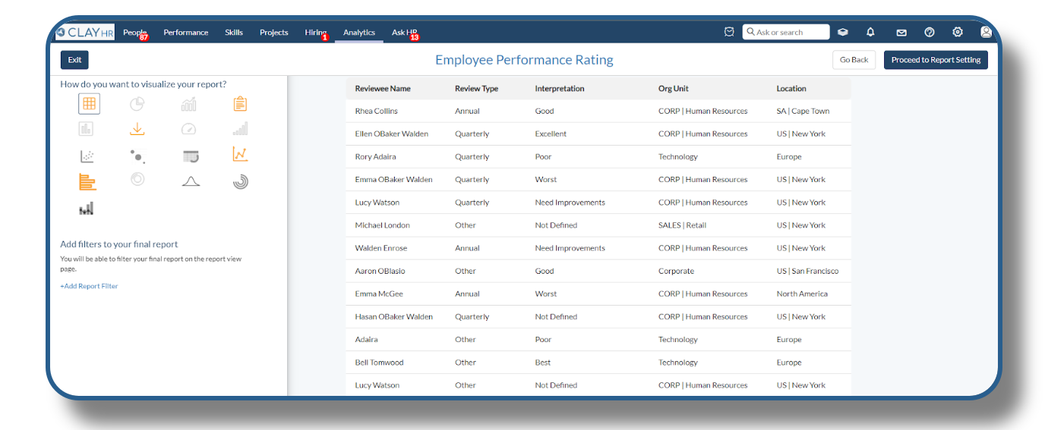Click the Reviewee Name column header

pos(383,89)
